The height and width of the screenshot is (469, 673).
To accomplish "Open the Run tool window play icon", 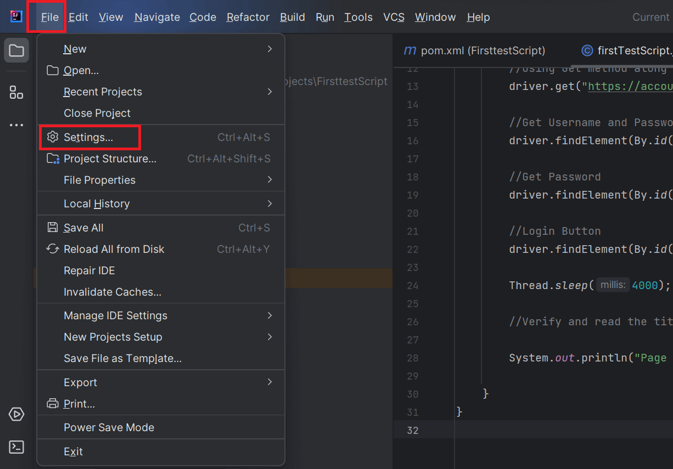I will [x=16, y=414].
